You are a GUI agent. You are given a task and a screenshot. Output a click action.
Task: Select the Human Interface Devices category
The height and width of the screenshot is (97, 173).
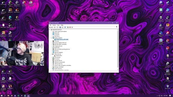(60, 43)
